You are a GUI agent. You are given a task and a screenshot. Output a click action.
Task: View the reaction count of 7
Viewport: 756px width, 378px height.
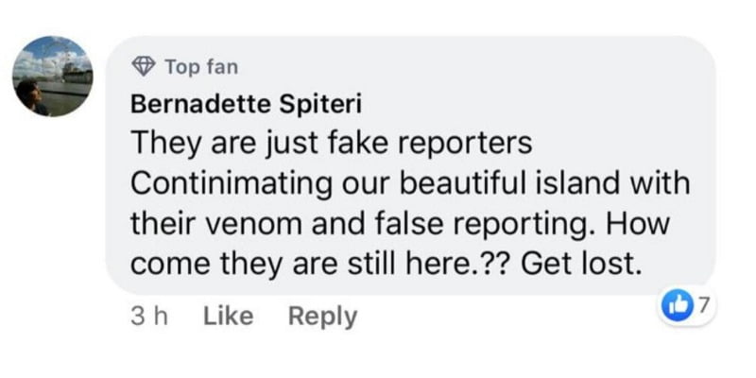[705, 305]
